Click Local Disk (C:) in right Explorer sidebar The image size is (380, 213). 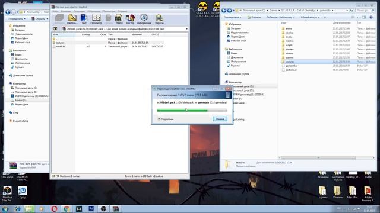click(x=243, y=86)
